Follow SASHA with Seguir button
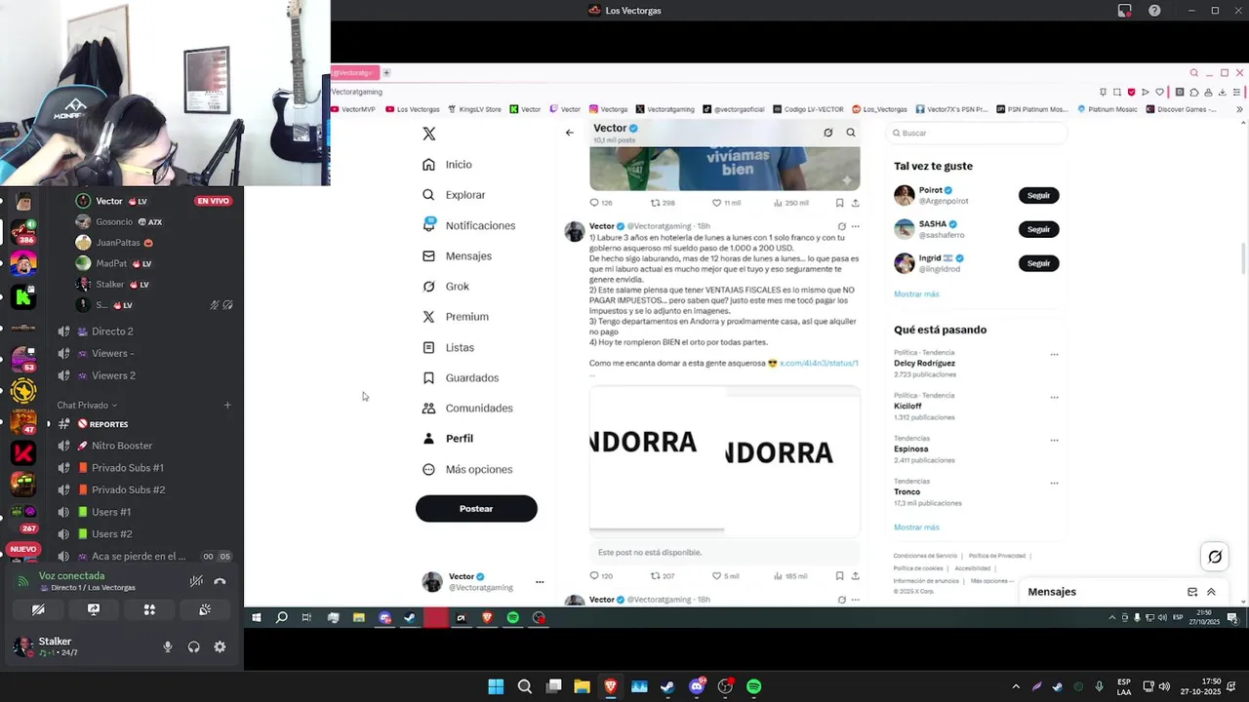The width and height of the screenshot is (1249, 702). 1038,229
